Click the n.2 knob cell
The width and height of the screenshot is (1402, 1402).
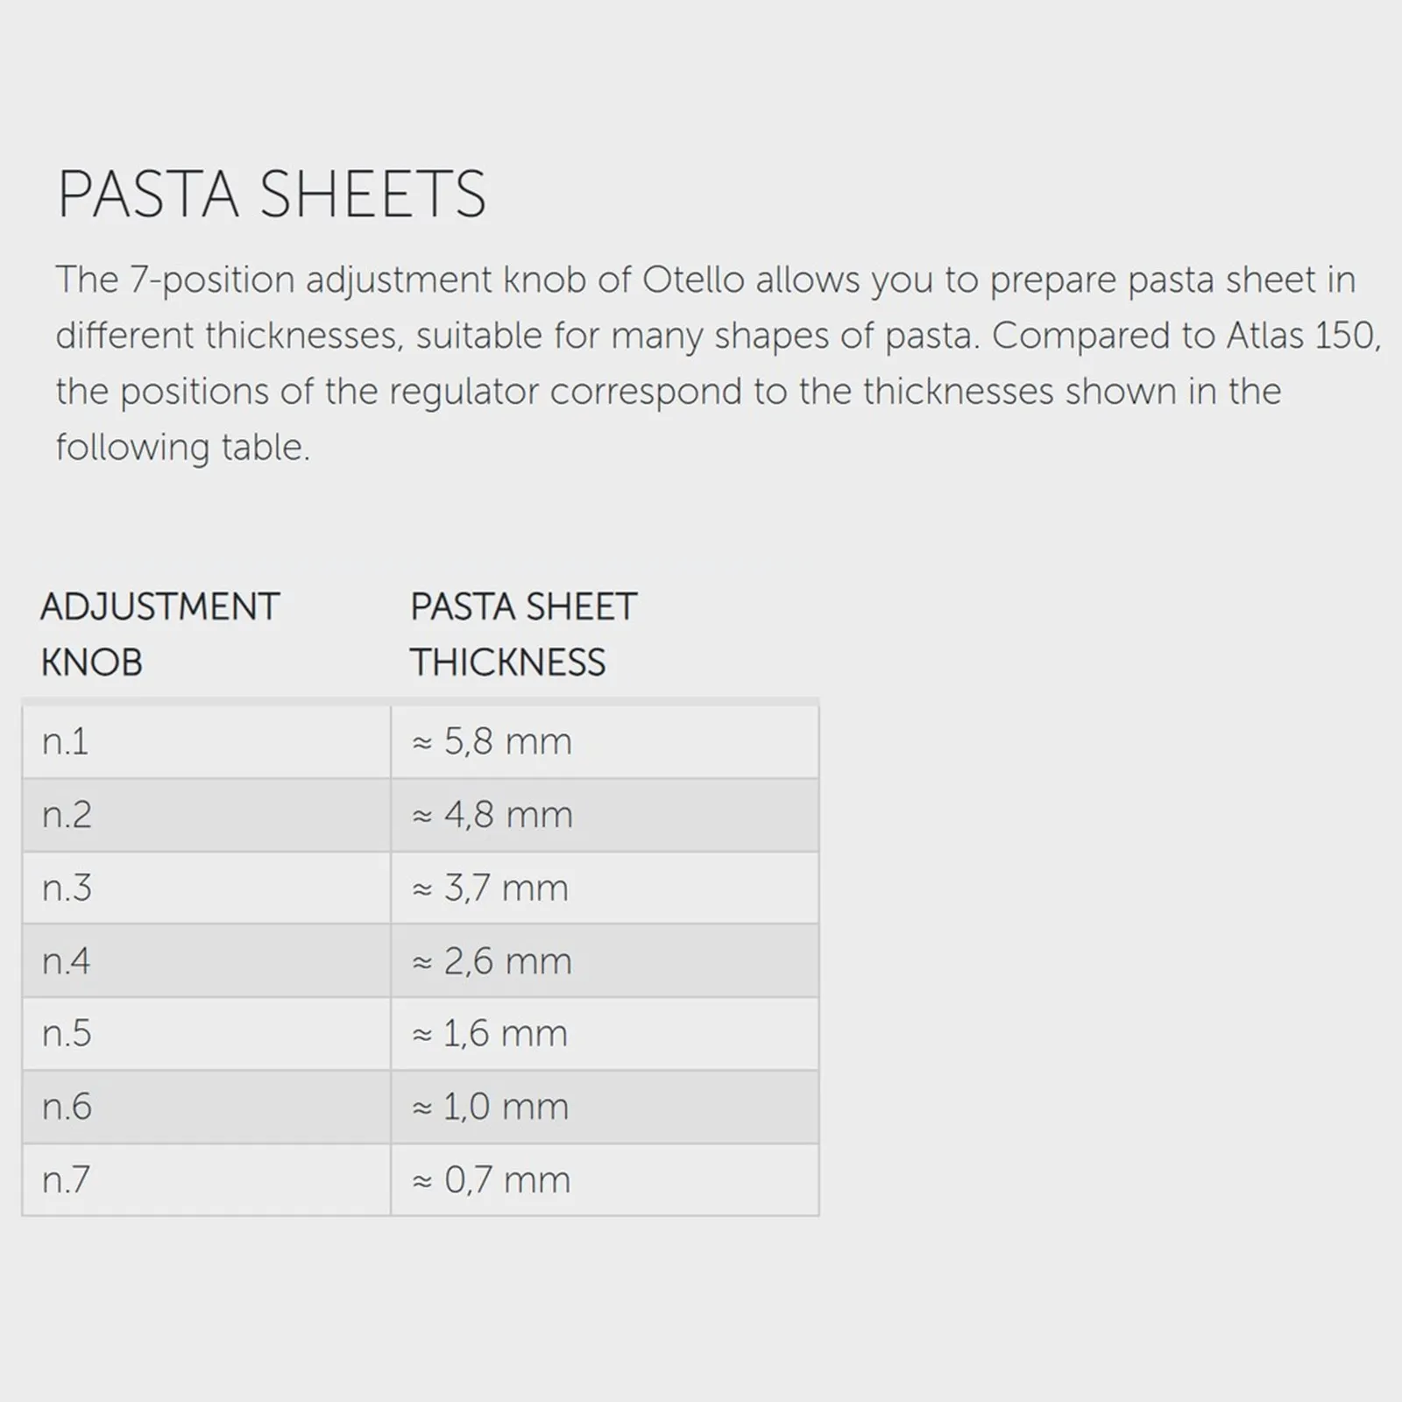tap(207, 815)
